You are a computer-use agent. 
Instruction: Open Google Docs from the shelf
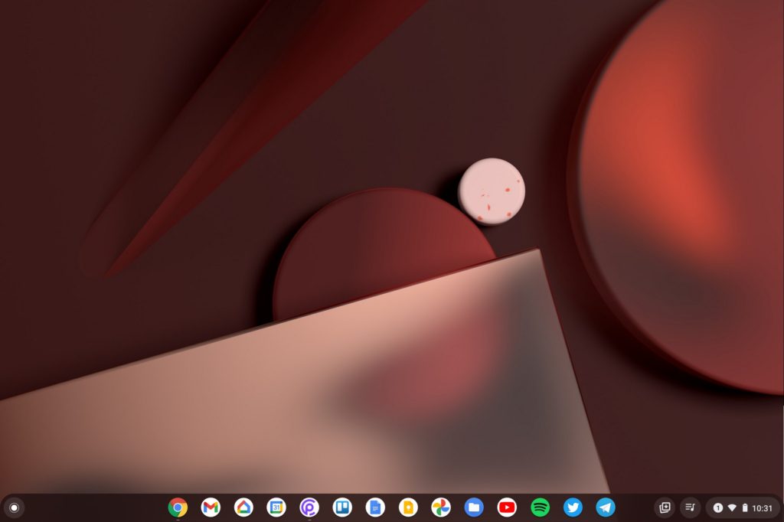click(x=375, y=508)
